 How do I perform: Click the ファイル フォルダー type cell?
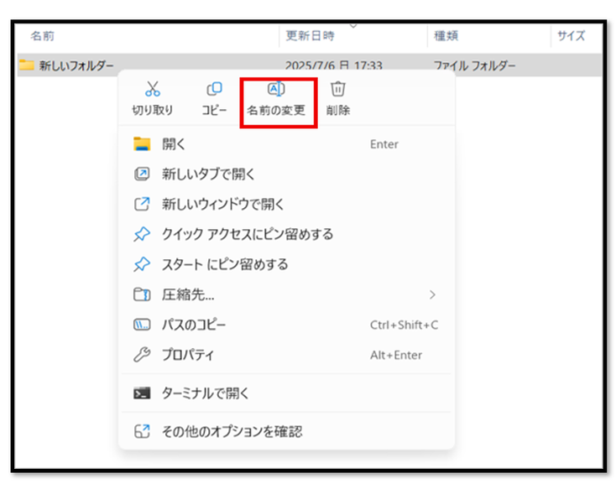click(x=474, y=65)
